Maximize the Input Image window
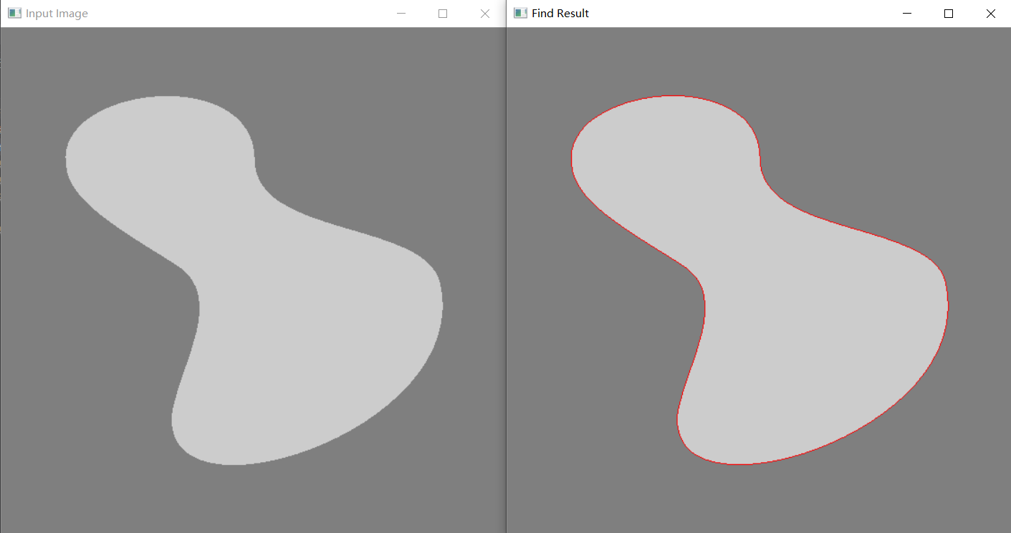Viewport: 1011px width, 533px height. pos(443,14)
